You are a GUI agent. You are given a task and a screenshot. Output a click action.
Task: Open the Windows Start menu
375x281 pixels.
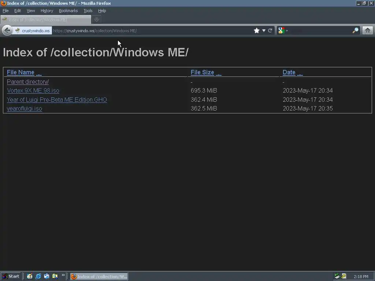[11, 276]
